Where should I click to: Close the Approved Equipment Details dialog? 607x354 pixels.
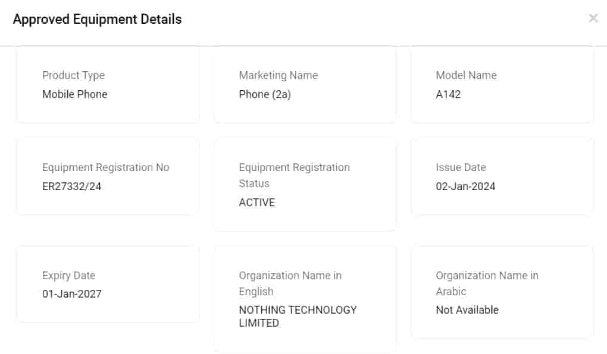click(593, 18)
